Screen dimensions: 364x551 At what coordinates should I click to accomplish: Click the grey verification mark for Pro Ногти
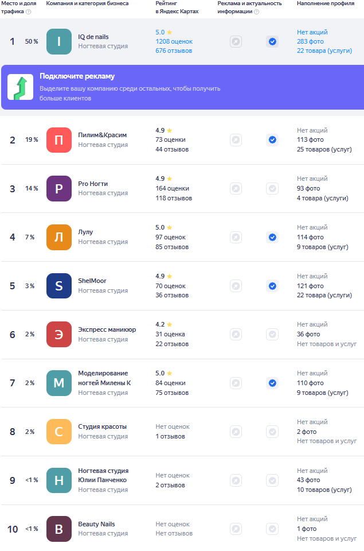(272, 189)
